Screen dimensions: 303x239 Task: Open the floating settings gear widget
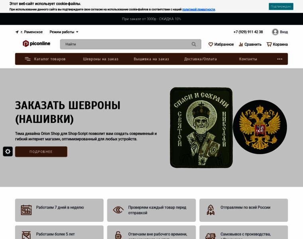pyautogui.click(x=8, y=151)
